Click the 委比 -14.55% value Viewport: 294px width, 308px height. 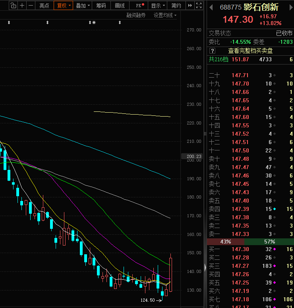pyautogui.click(x=240, y=42)
